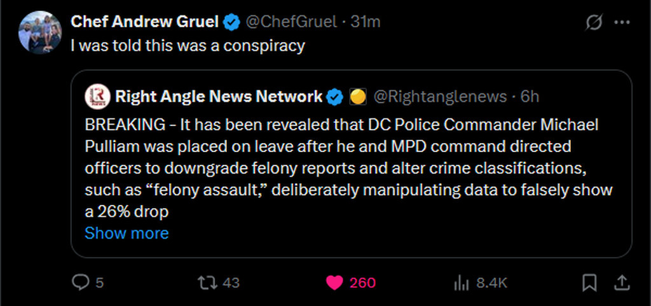
Task: Click Right Angle News Network's verified badge
Action: [x=335, y=97]
